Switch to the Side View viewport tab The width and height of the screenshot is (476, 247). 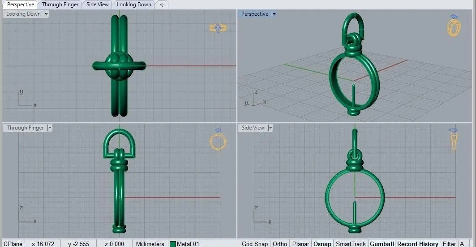tap(97, 4)
